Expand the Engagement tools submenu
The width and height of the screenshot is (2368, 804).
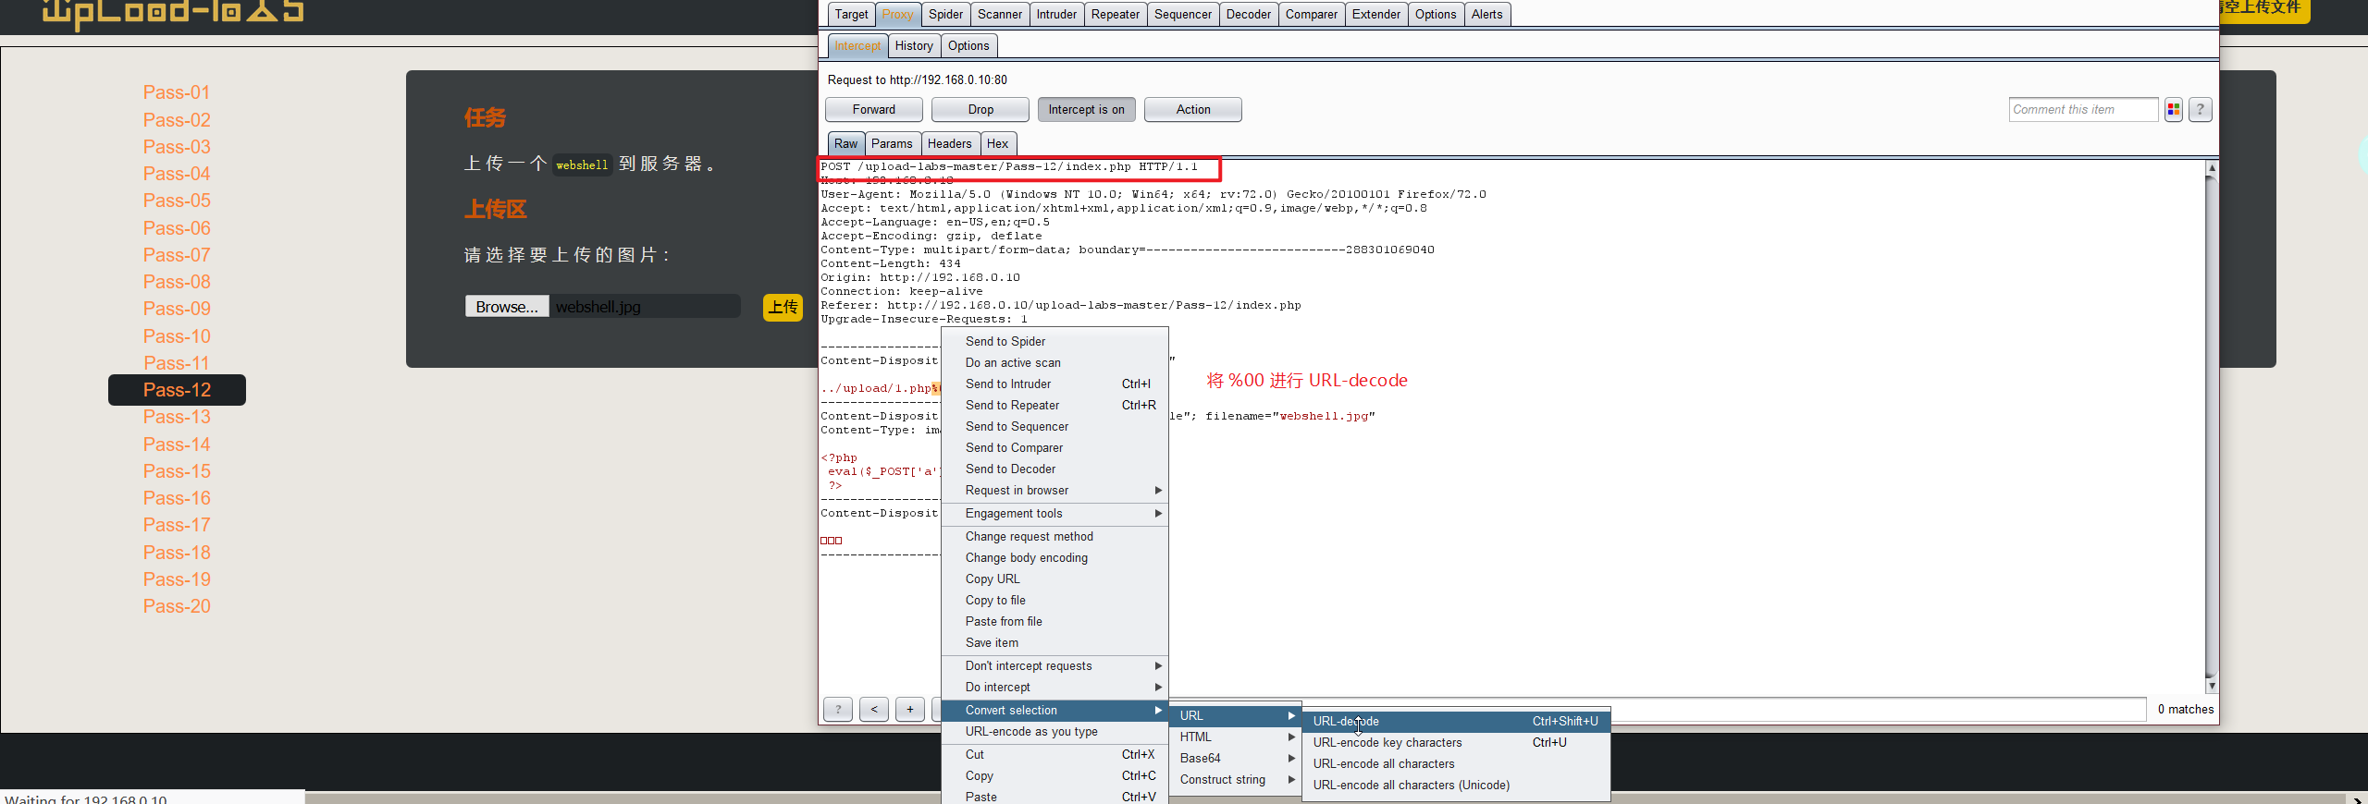pyautogui.click(x=1054, y=514)
